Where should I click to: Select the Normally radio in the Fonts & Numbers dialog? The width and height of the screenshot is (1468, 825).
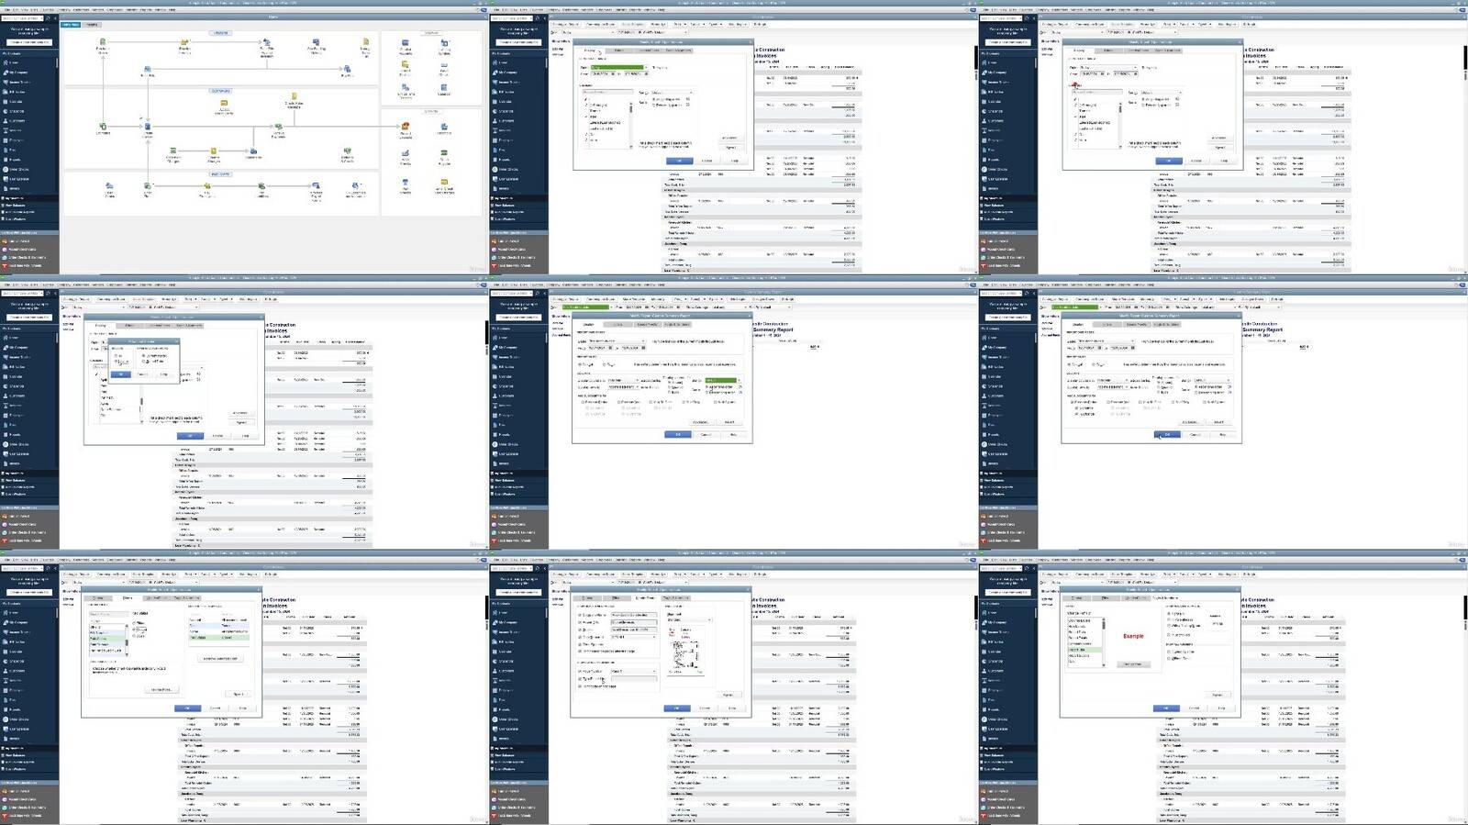[x=1169, y=613]
